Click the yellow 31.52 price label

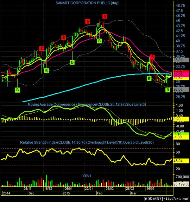tap(181, 78)
